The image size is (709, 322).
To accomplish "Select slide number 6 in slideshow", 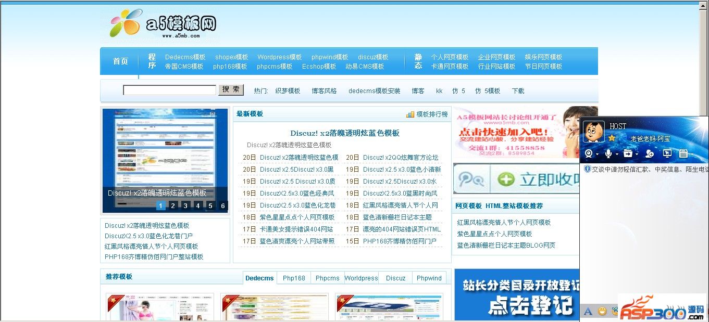I will 223,205.
